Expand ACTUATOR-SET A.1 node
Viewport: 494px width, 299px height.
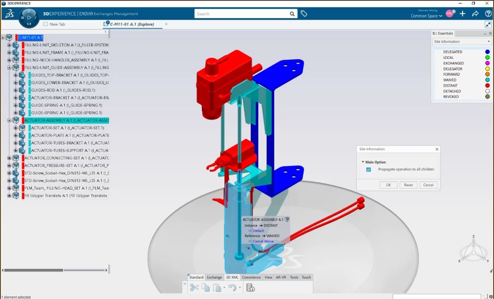tap(15, 128)
